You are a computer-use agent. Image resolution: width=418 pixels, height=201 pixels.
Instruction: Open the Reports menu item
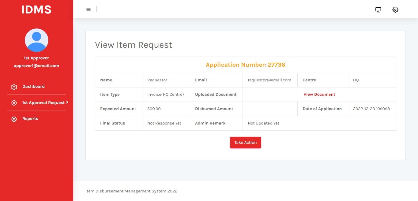[x=30, y=119]
